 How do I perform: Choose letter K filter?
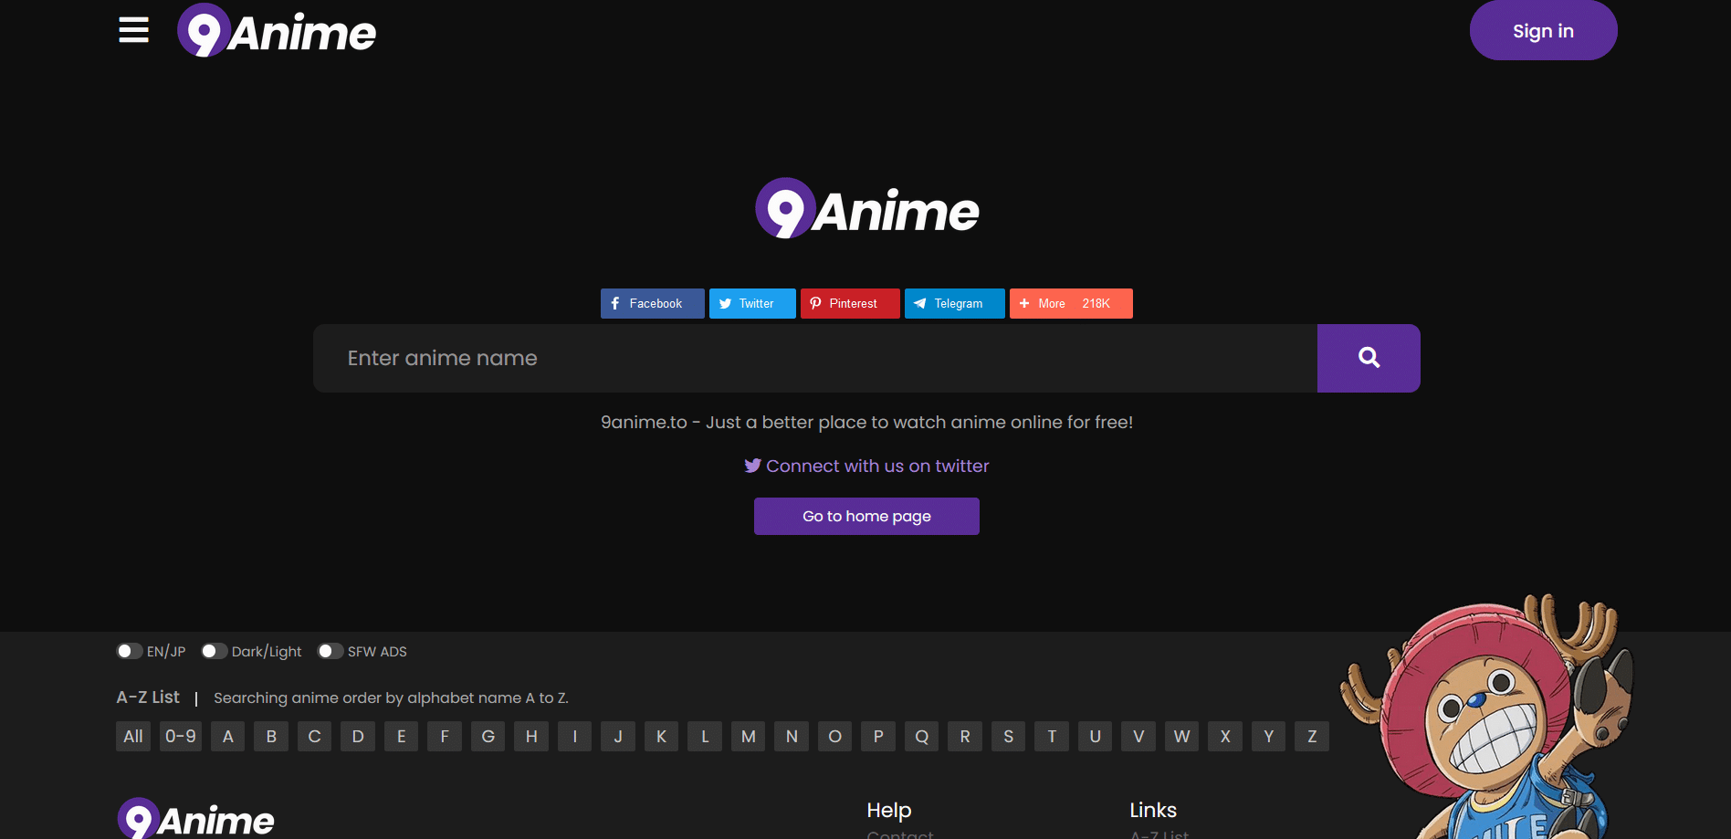pyautogui.click(x=662, y=736)
